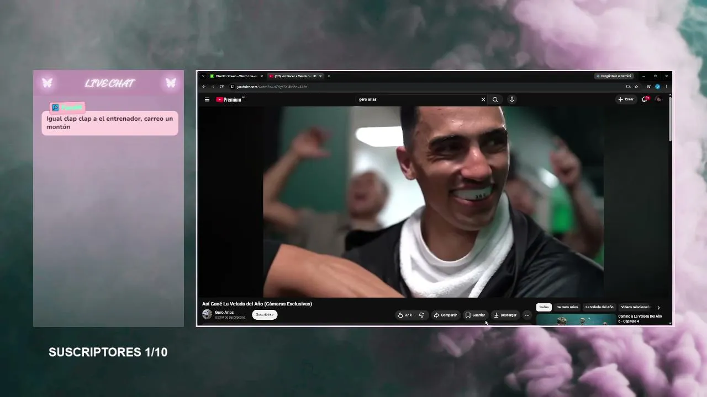
Task: Close the YouTube video tab
Action: coord(320,76)
